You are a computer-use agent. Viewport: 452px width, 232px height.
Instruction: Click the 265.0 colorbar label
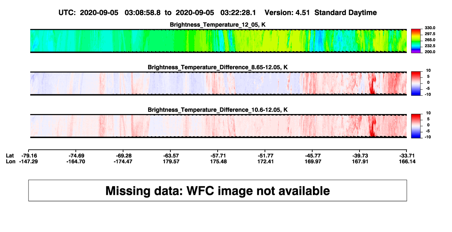pyautogui.click(x=430, y=40)
